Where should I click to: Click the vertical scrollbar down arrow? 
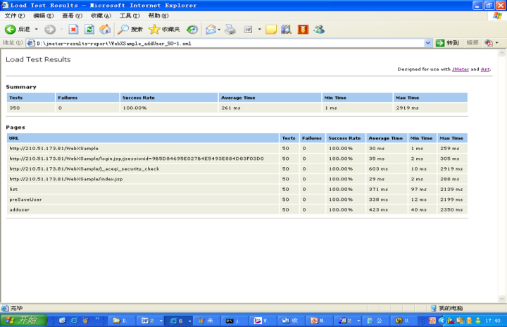coord(502,299)
